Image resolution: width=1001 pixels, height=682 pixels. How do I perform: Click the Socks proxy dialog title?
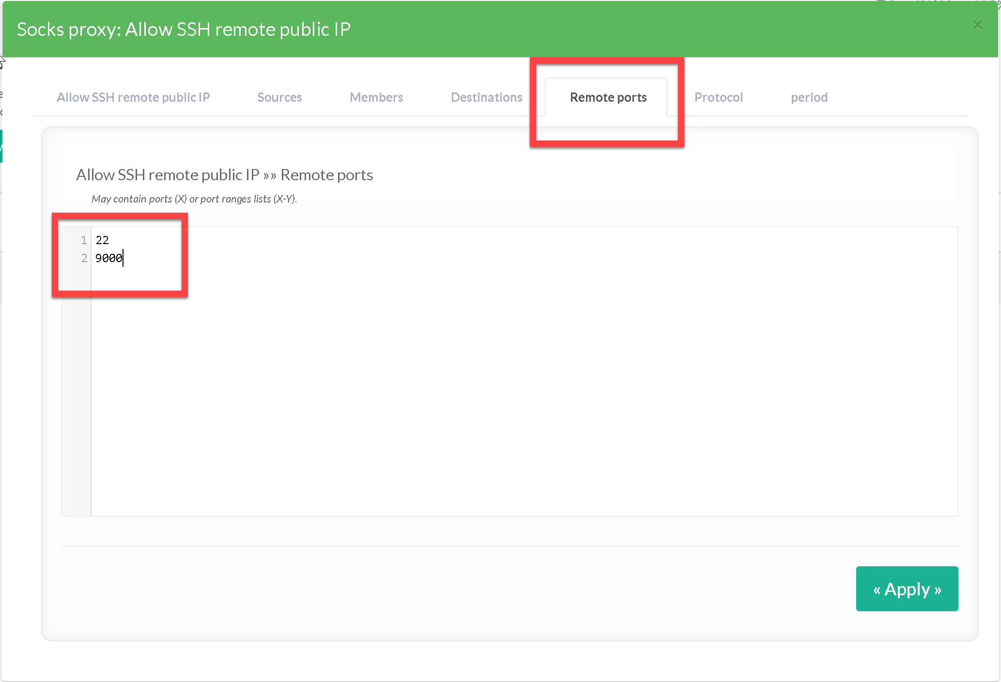[x=184, y=30]
